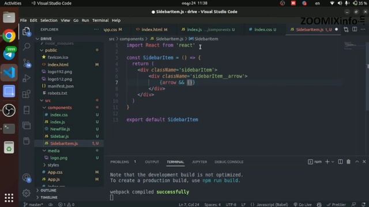Open the Source Control view

(27, 63)
